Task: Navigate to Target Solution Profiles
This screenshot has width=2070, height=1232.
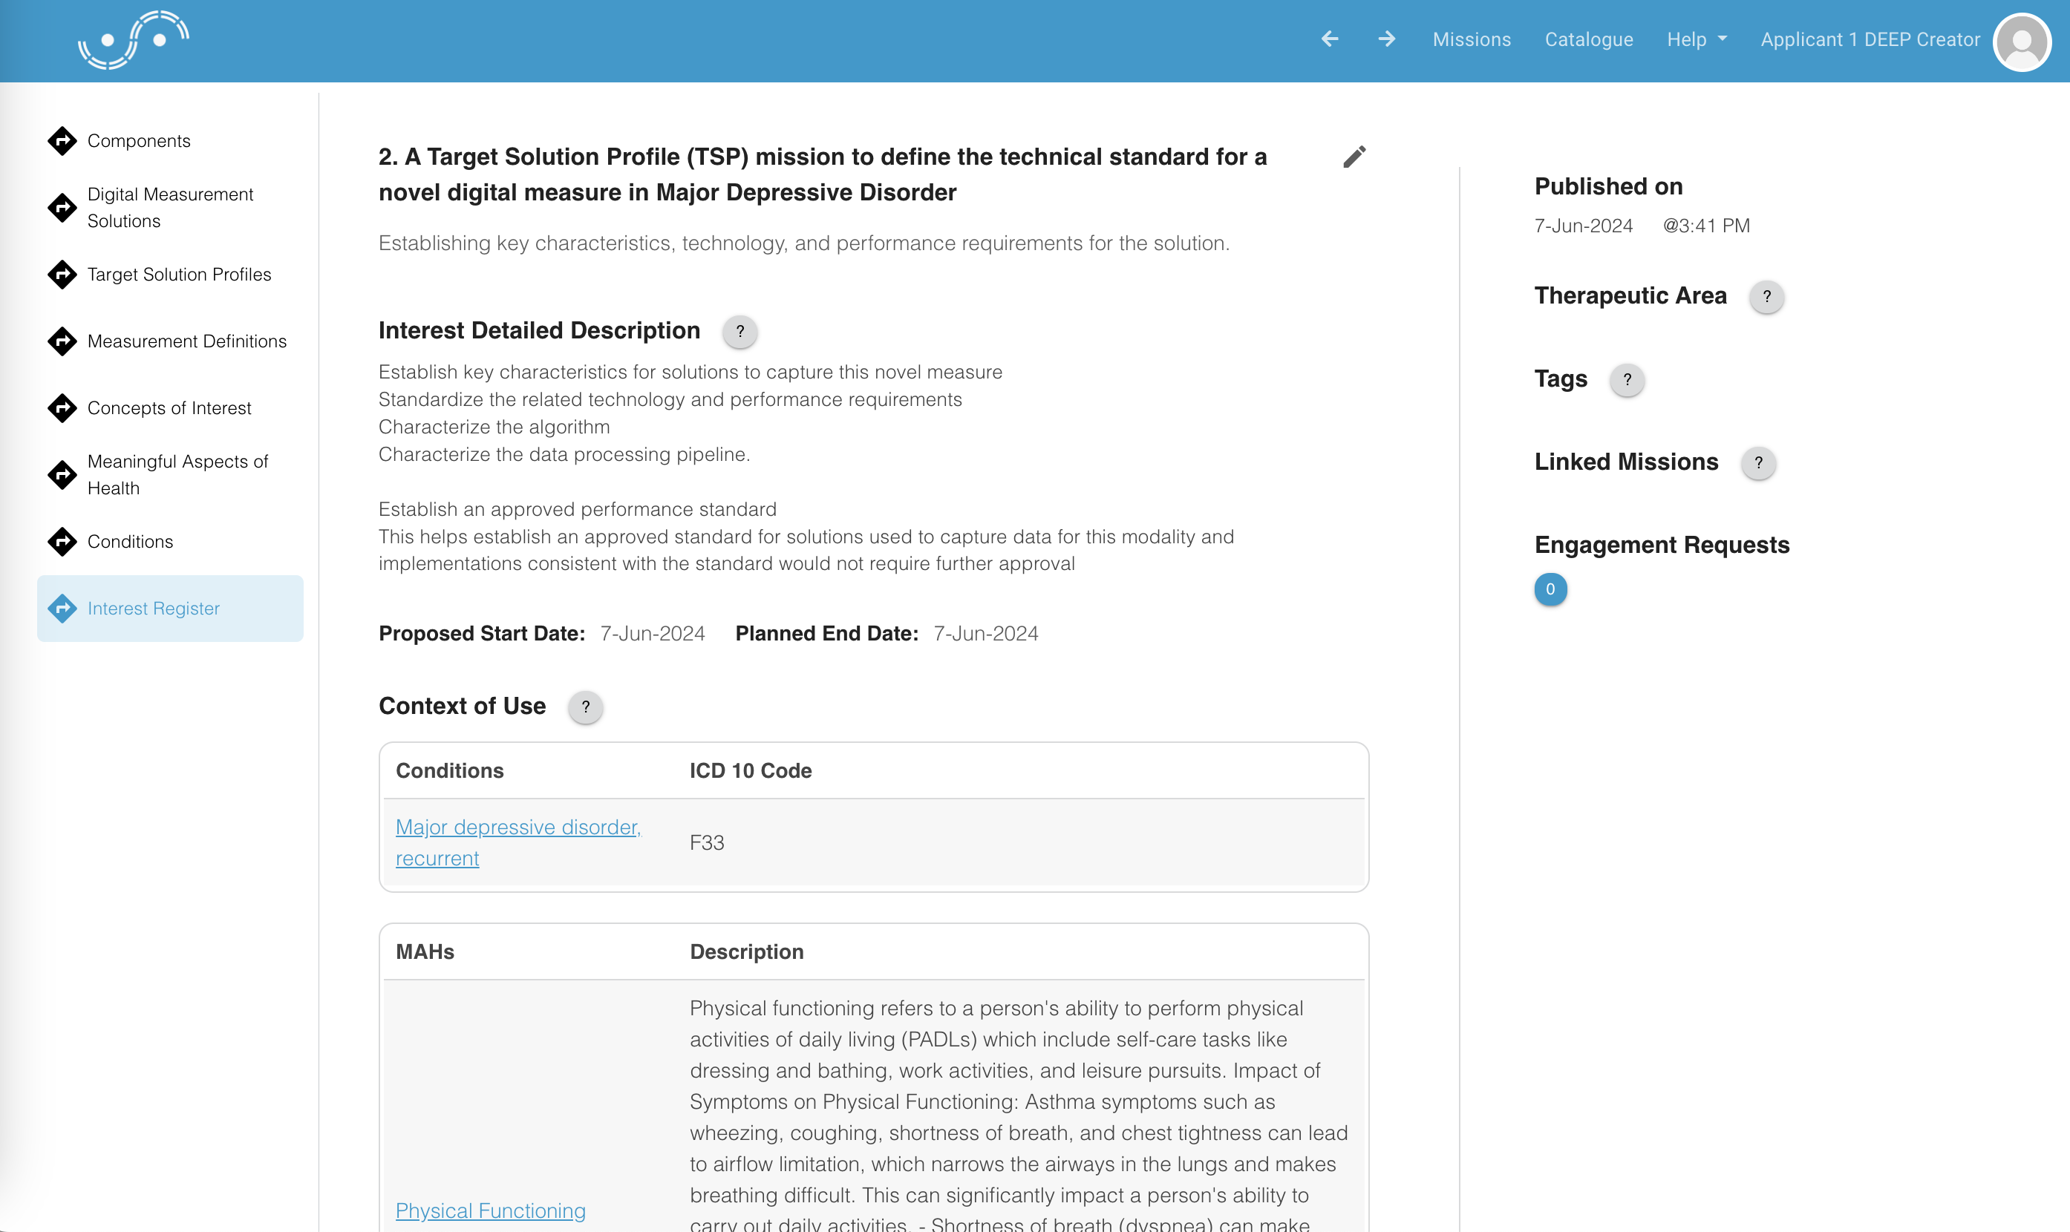Action: coord(180,274)
